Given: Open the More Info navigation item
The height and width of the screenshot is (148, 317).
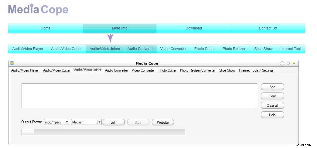Looking at the screenshot, I should point(120,28).
